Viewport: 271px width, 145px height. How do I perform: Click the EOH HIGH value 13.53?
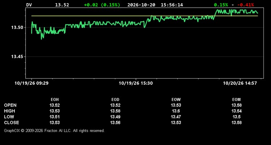coord(55,111)
